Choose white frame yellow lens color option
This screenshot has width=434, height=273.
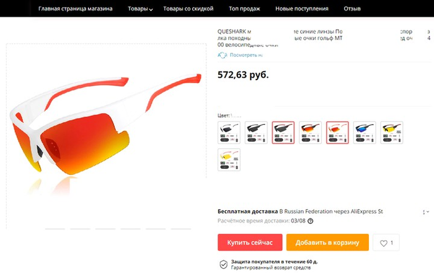(x=229, y=159)
